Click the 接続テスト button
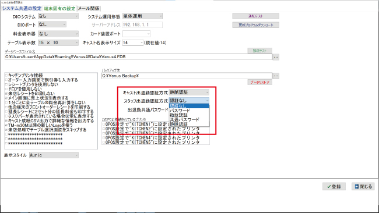 tap(260, 51)
